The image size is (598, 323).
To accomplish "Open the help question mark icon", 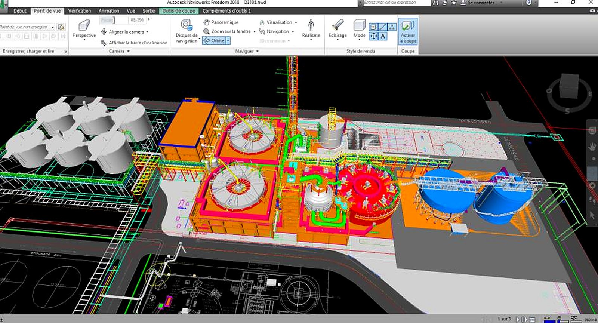I will [x=529, y=3].
